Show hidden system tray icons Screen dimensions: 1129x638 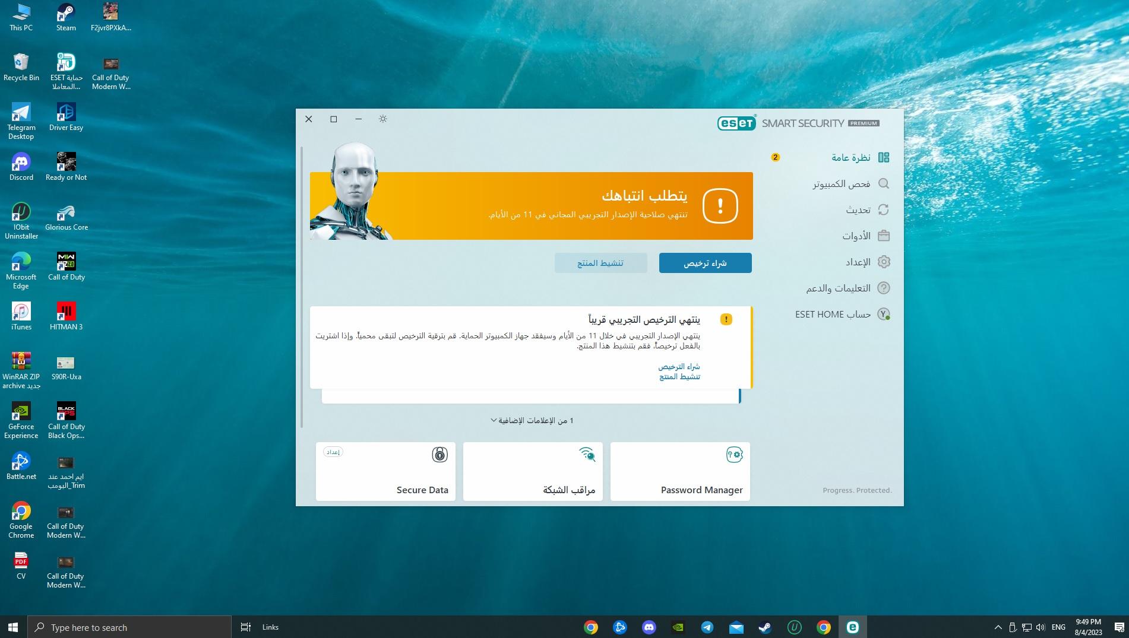[998, 627]
